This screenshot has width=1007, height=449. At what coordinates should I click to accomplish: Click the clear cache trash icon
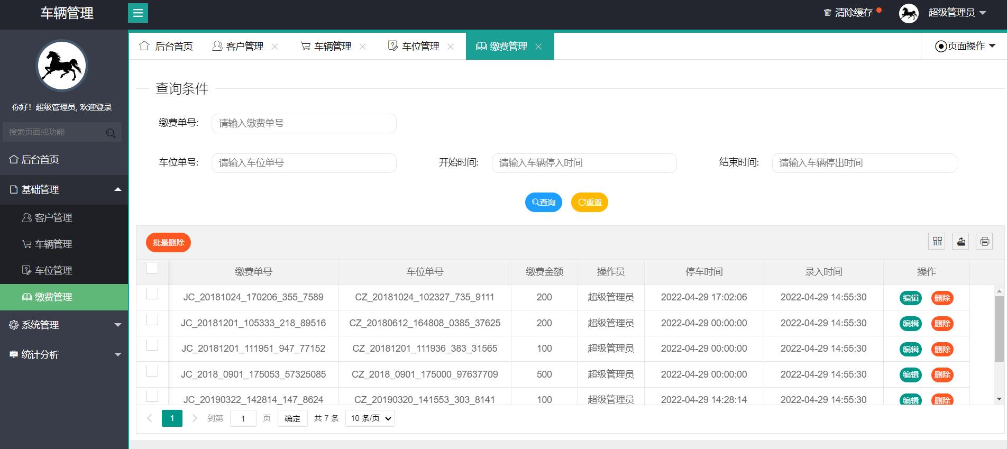click(828, 13)
